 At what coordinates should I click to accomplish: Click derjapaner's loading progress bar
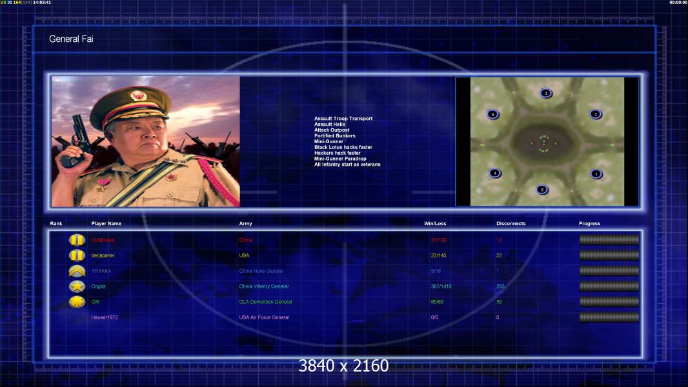click(609, 255)
